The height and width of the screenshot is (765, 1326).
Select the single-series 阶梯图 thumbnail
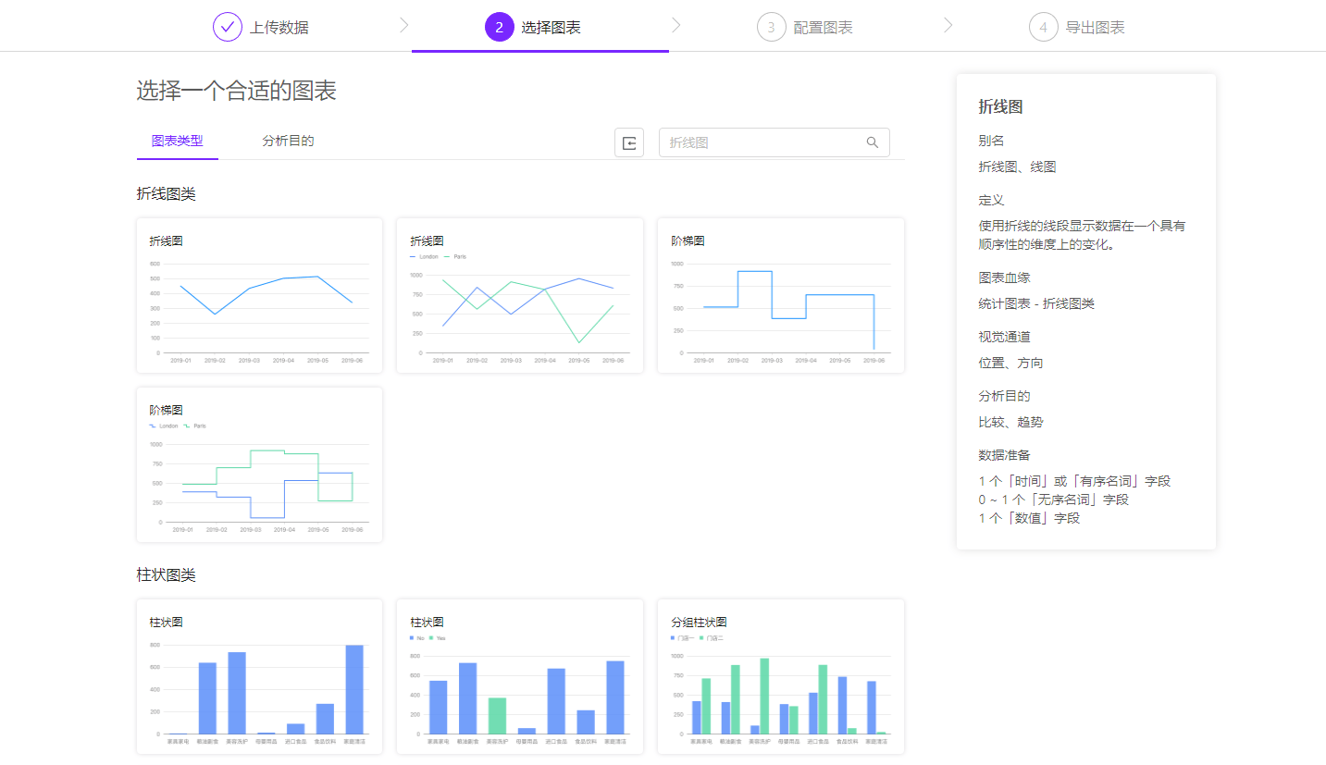tap(780, 294)
